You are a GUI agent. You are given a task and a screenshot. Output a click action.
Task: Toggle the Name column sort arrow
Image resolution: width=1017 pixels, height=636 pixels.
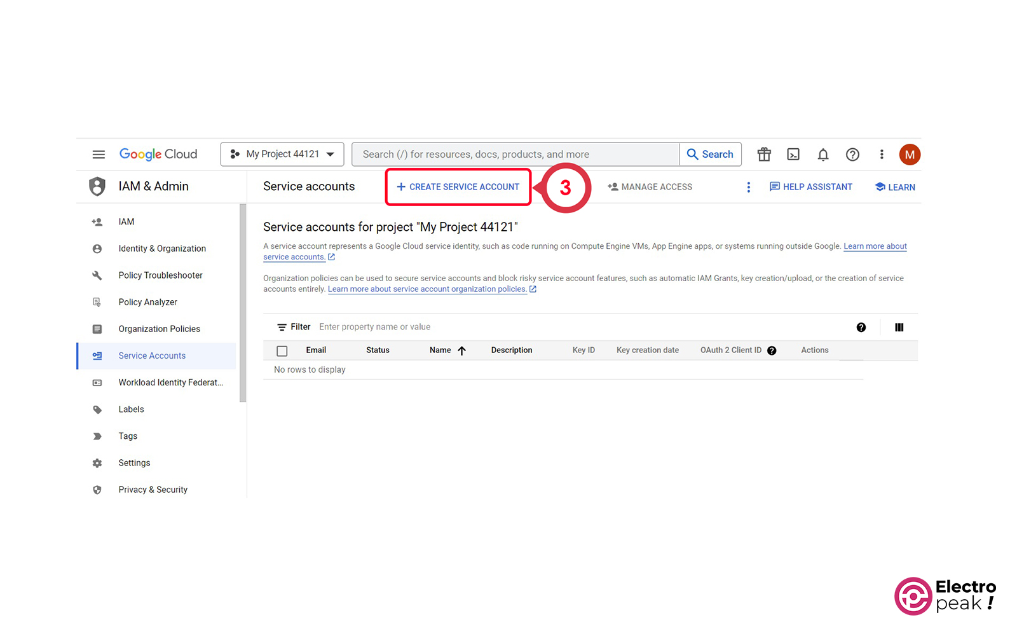pos(462,350)
